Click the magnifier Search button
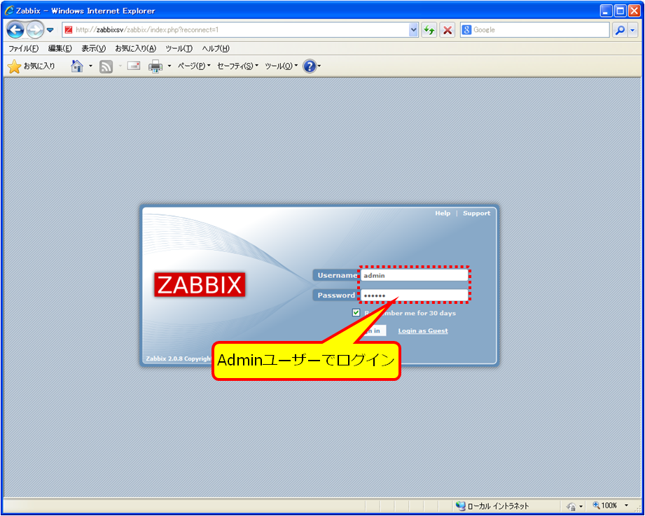Image resolution: width=645 pixels, height=516 pixels. [620, 30]
